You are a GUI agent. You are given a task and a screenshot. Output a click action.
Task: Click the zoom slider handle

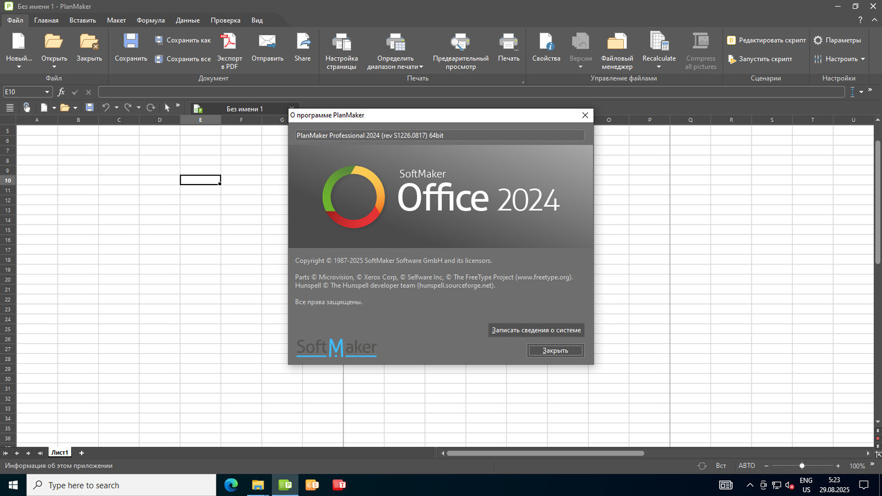(801, 465)
